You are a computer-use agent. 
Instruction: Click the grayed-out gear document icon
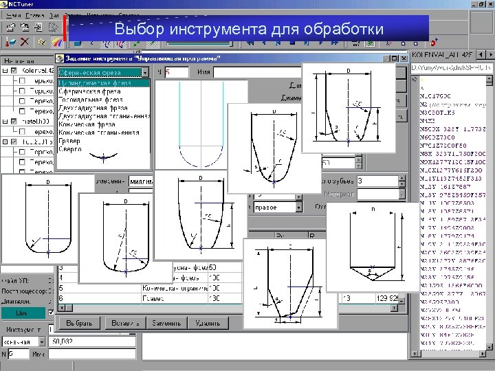pyautogui.click(x=53, y=27)
